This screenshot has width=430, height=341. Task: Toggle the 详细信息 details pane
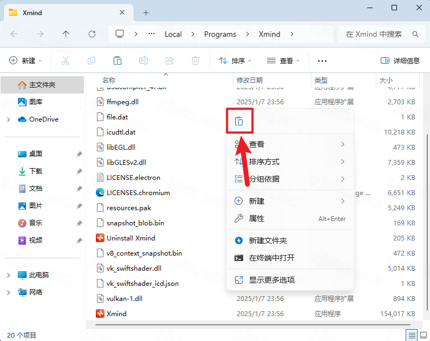(x=400, y=61)
